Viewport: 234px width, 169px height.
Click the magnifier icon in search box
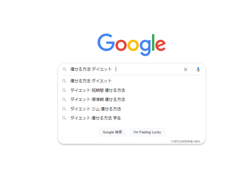64,69
